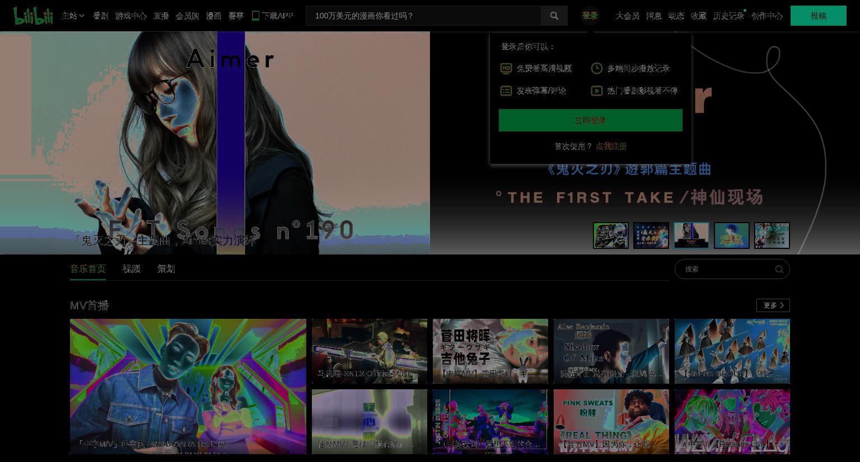Open 动态 in the header

(676, 16)
